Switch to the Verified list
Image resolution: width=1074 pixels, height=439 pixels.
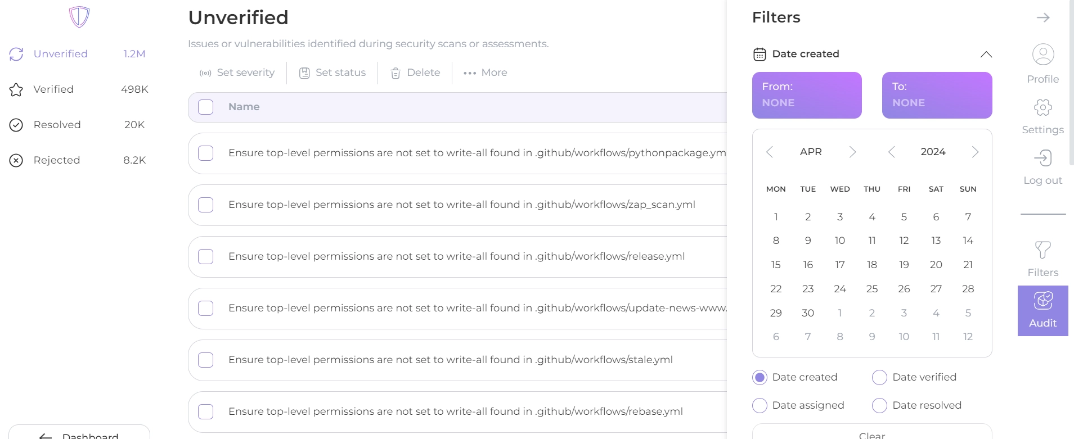click(x=53, y=89)
